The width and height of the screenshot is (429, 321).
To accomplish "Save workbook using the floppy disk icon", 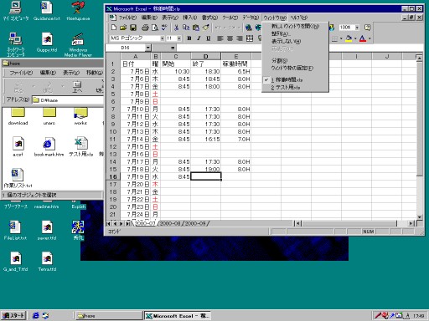I will [x=133, y=28].
